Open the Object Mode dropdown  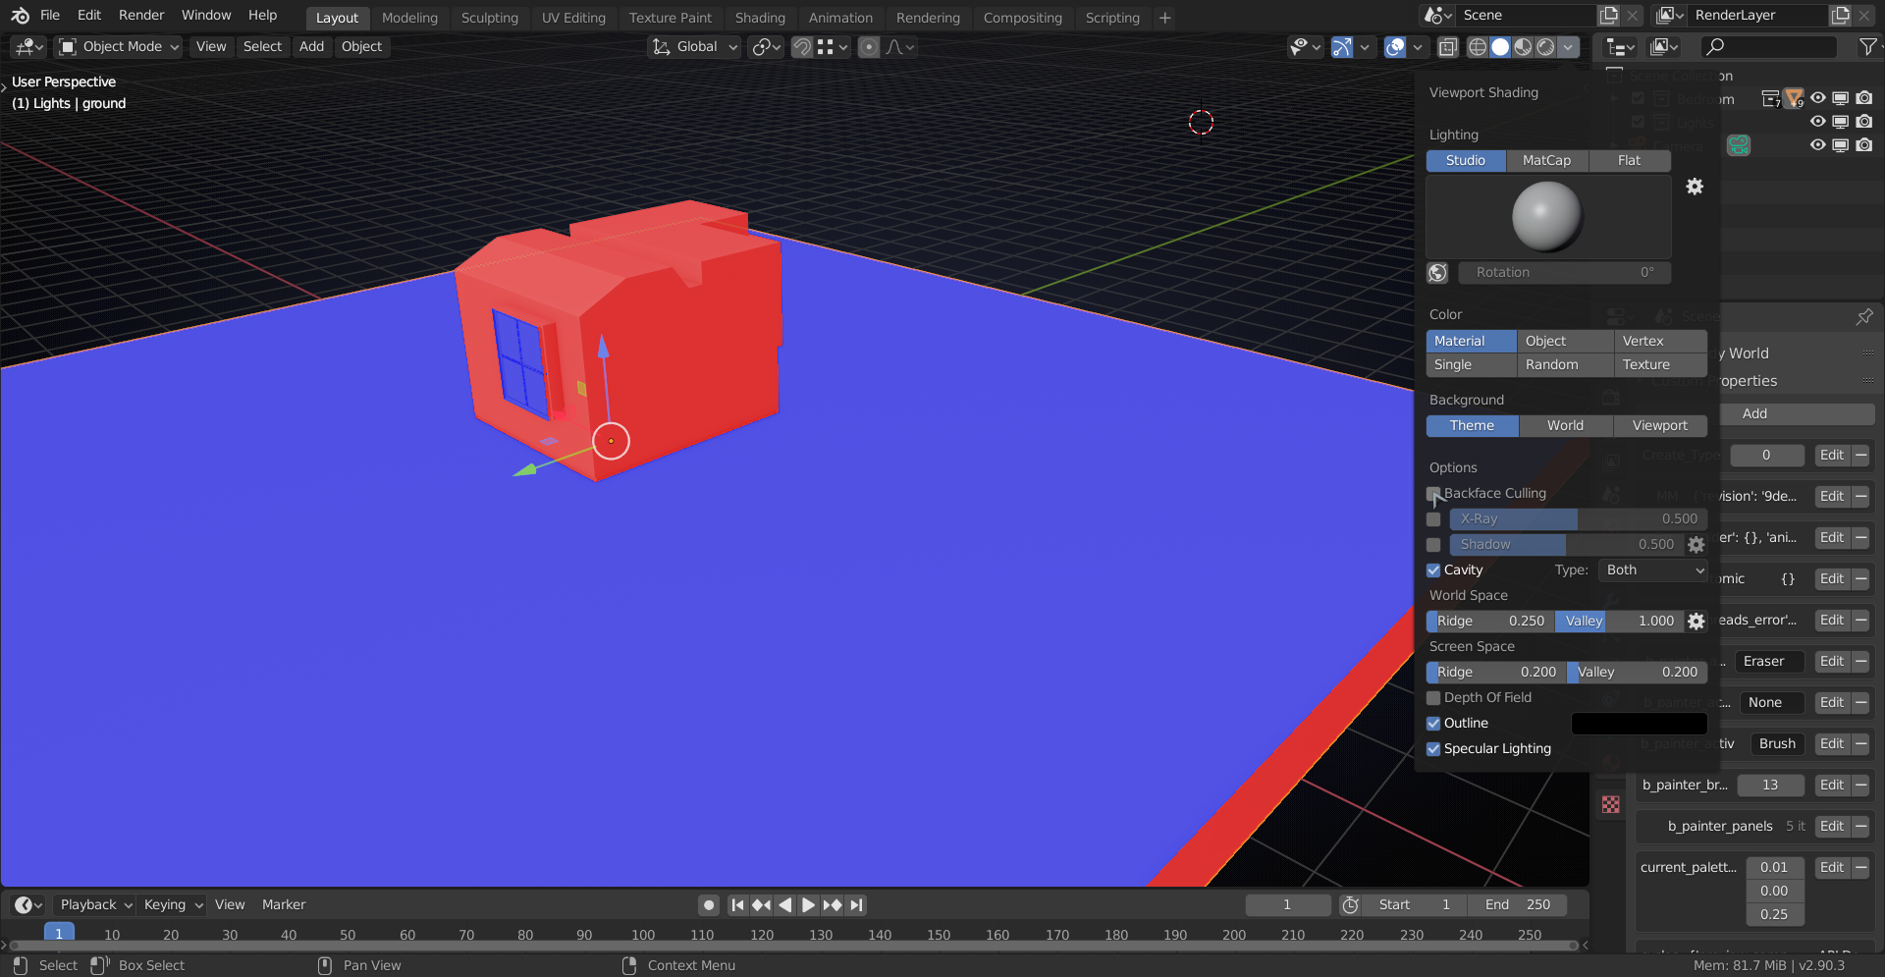click(x=119, y=46)
